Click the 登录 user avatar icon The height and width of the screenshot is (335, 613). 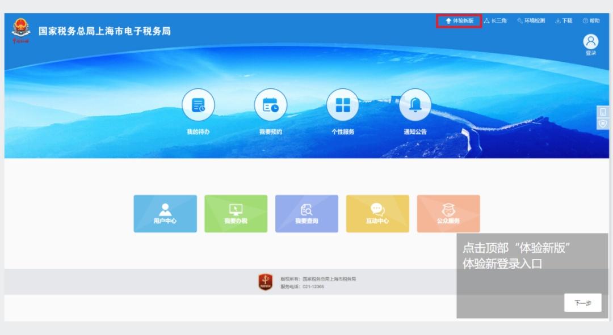(x=591, y=41)
